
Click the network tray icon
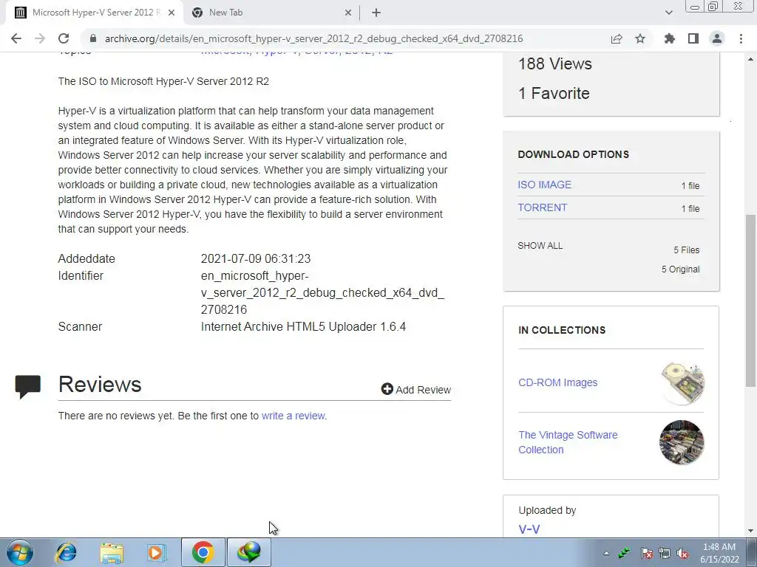point(665,553)
